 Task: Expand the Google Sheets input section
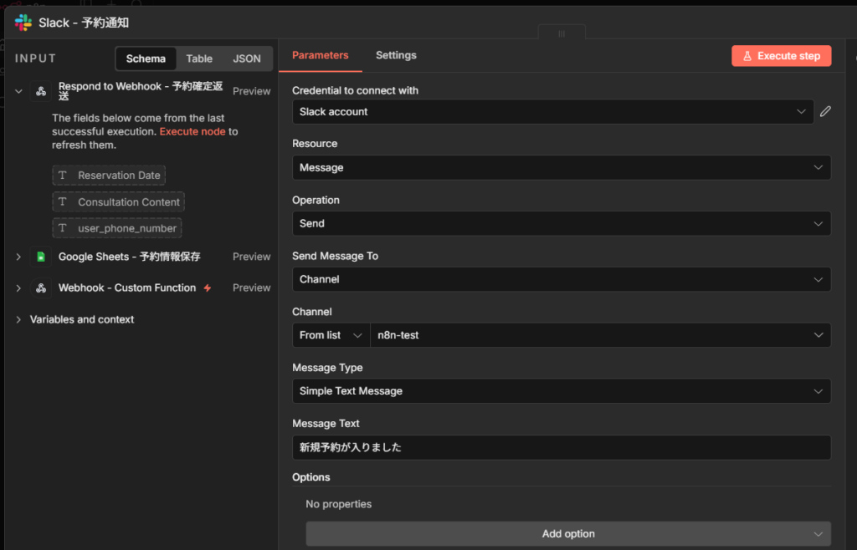[x=18, y=257]
